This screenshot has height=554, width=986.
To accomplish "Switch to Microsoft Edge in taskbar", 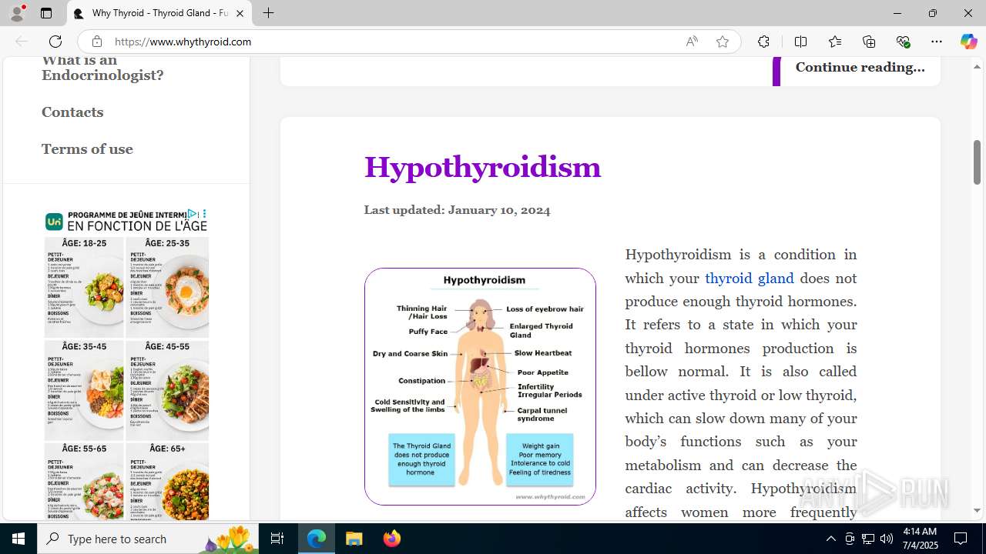I will click(x=317, y=539).
